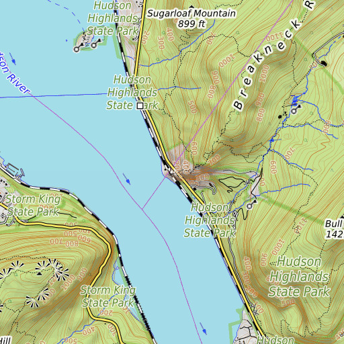344x344 pixels.
Task: Select the viewpoint icon beside the small blue pond
Action: [x=296, y=109]
